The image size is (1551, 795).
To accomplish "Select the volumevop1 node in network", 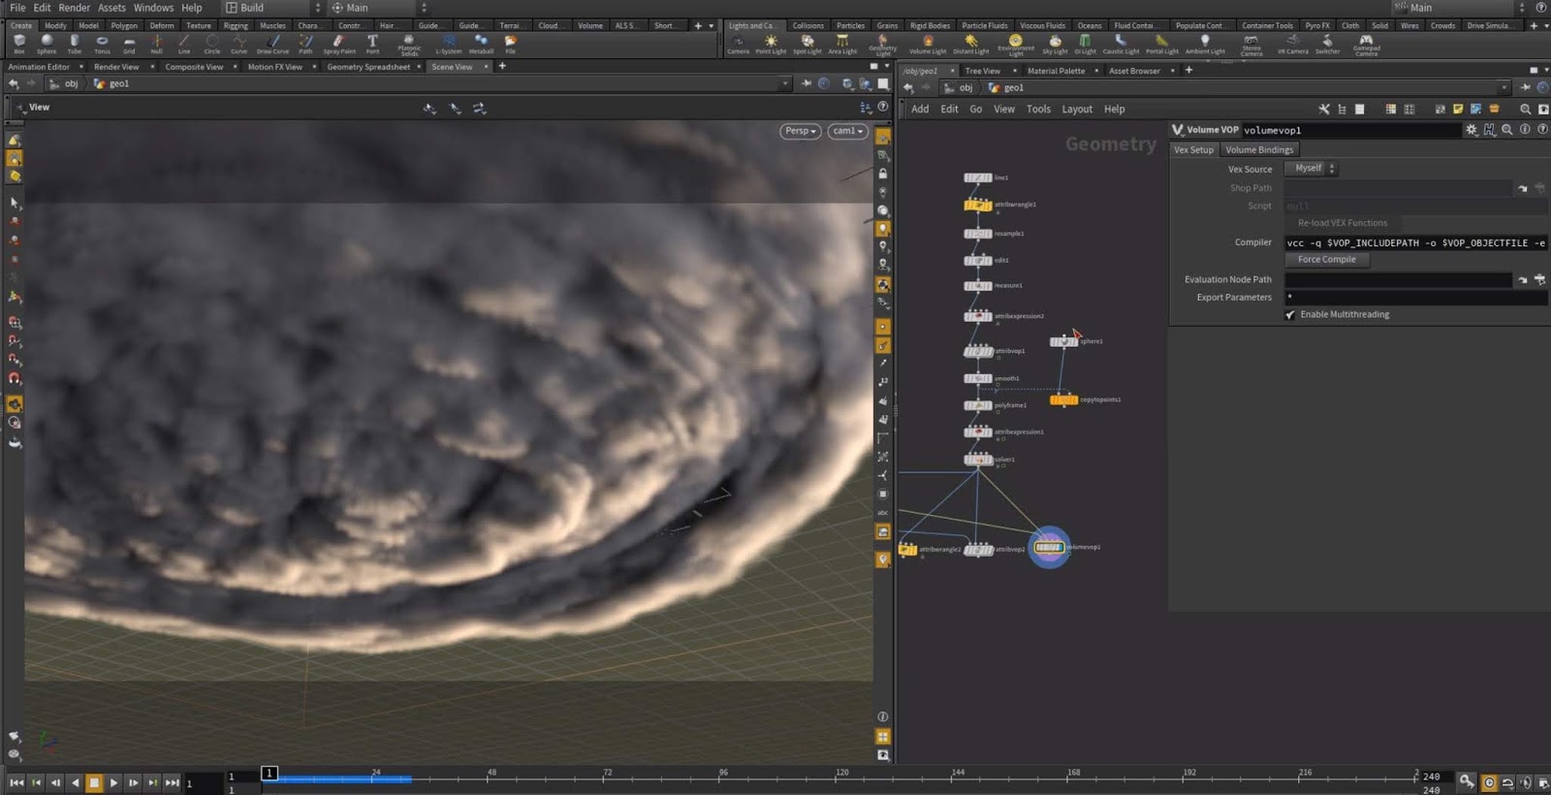I will [1049, 548].
